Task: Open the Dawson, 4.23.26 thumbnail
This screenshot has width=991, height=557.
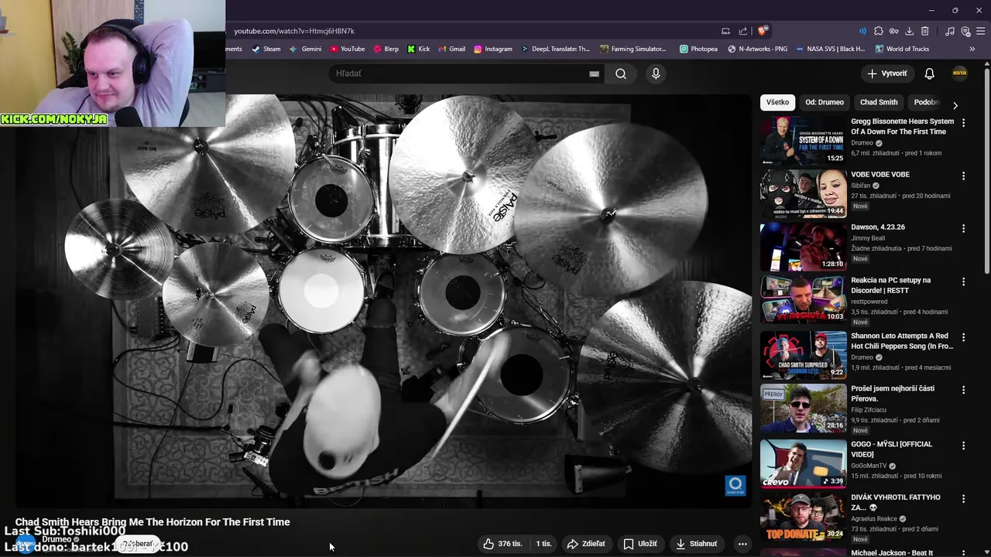Action: [803, 246]
